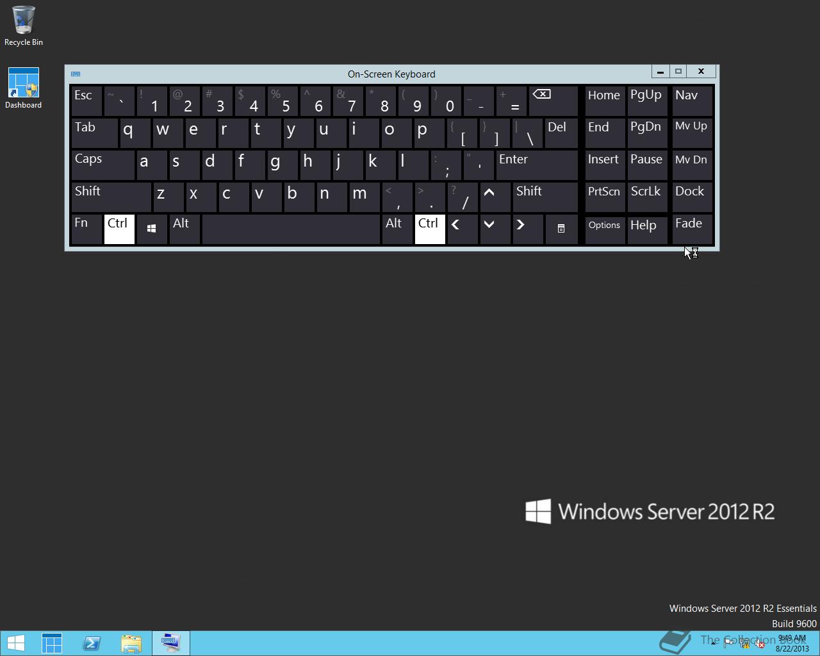Toggle the ScrLk key
Viewport: 820px width, 656px height.
(647, 197)
